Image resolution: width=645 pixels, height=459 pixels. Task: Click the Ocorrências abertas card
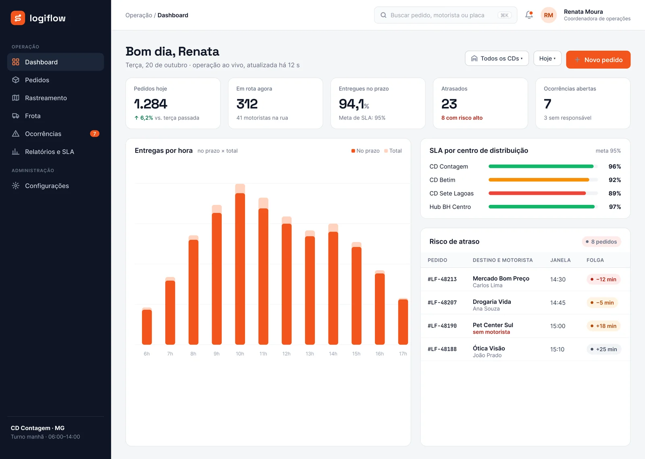tap(583, 103)
